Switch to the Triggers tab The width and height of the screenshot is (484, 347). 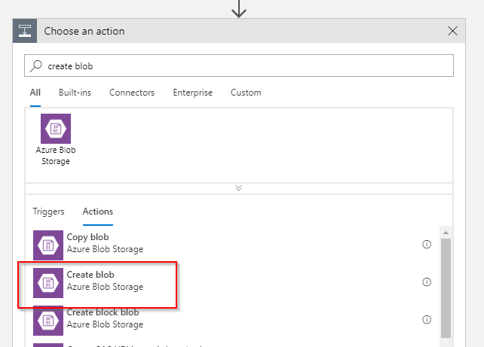click(48, 212)
